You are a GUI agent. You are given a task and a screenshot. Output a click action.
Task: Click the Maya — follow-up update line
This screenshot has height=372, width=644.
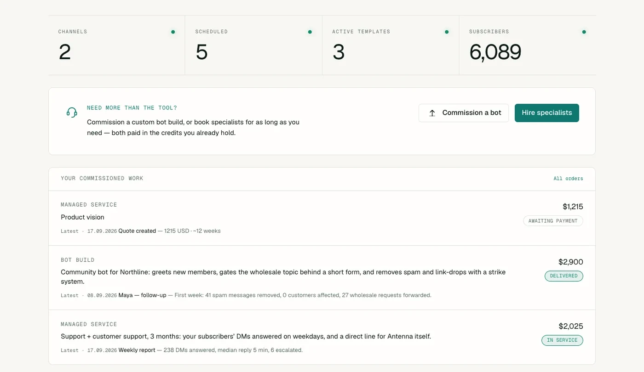(x=246, y=295)
